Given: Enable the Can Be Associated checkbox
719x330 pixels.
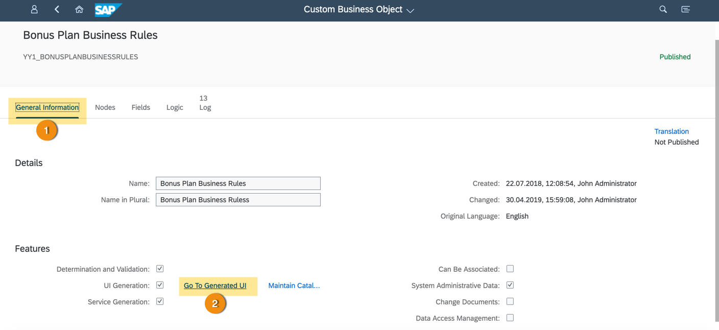Looking at the screenshot, I should tap(510, 269).
